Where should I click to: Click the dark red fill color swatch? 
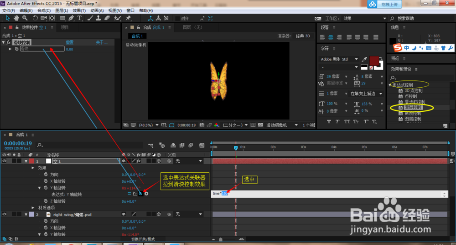tap(373, 61)
